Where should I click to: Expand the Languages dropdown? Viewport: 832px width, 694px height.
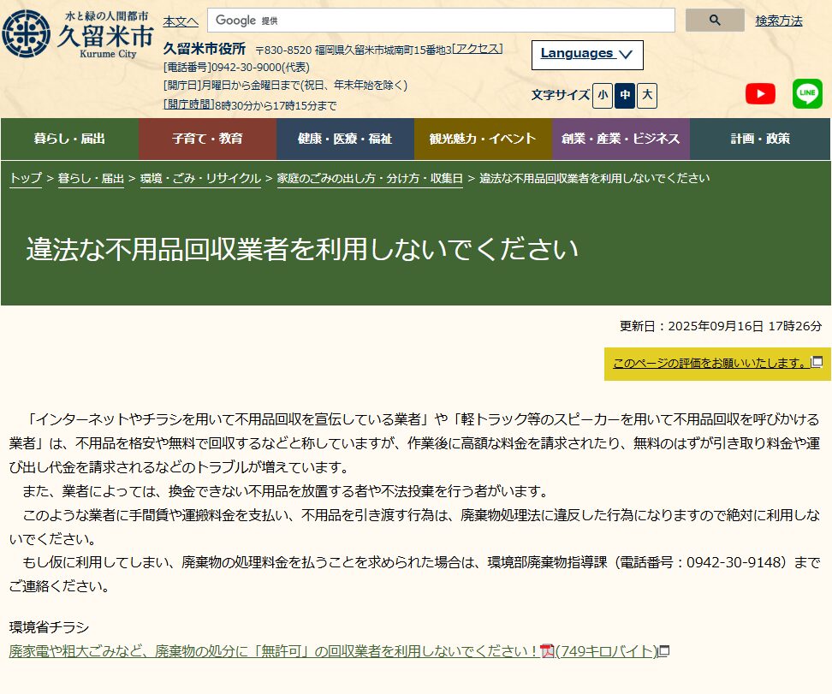(586, 55)
